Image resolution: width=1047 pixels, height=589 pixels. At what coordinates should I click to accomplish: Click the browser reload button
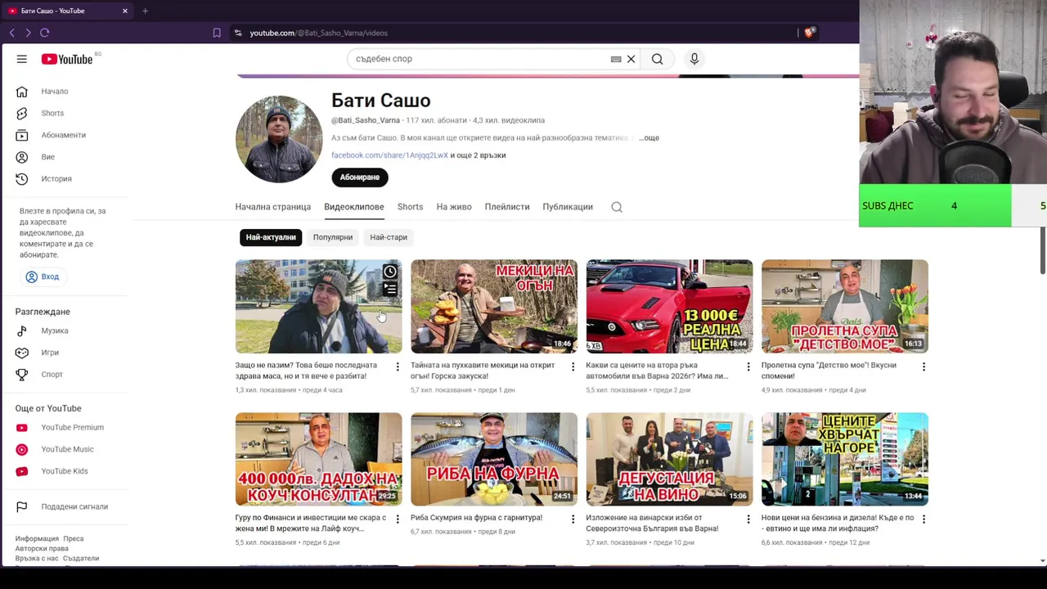pos(45,33)
